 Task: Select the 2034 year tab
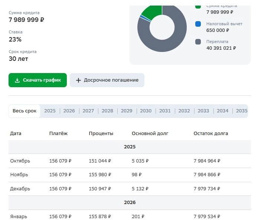223,111
